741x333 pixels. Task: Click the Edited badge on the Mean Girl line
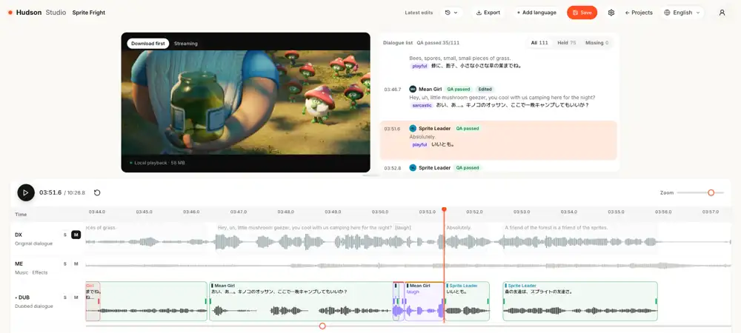click(485, 89)
